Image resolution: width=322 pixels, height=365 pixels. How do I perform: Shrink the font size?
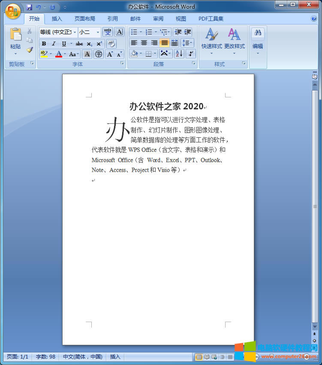click(119, 54)
